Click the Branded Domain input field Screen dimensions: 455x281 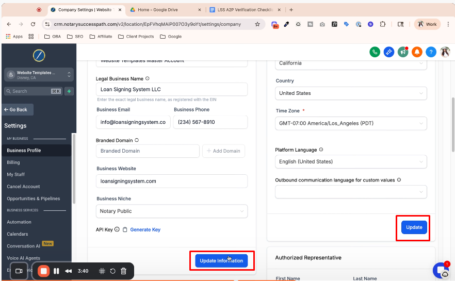148,151
